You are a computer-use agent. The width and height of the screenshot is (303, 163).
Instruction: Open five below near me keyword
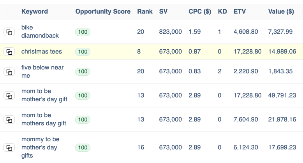42,71
